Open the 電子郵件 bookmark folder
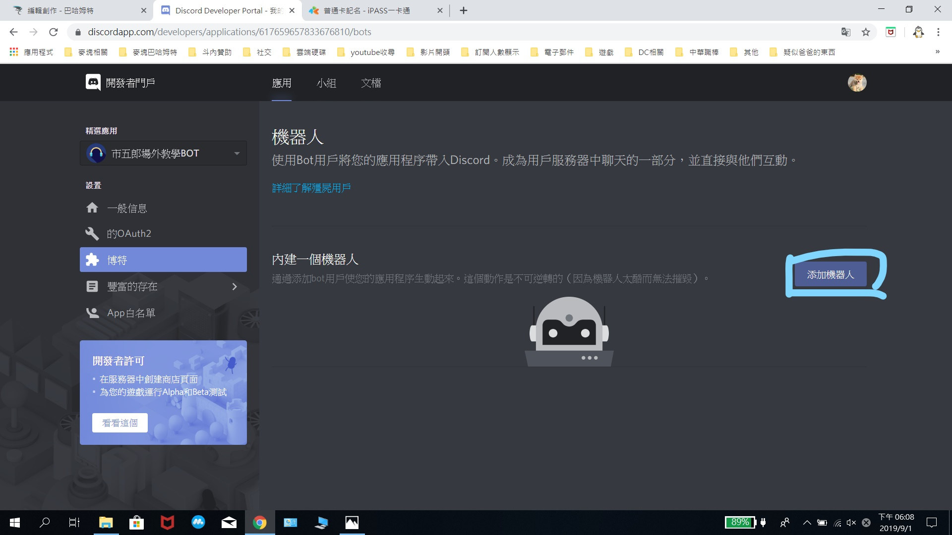Image resolution: width=952 pixels, height=535 pixels. [x=552, y=52]
